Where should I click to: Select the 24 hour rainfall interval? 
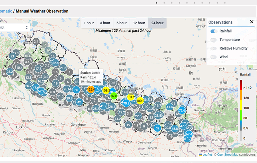click(x=157, y=23)
